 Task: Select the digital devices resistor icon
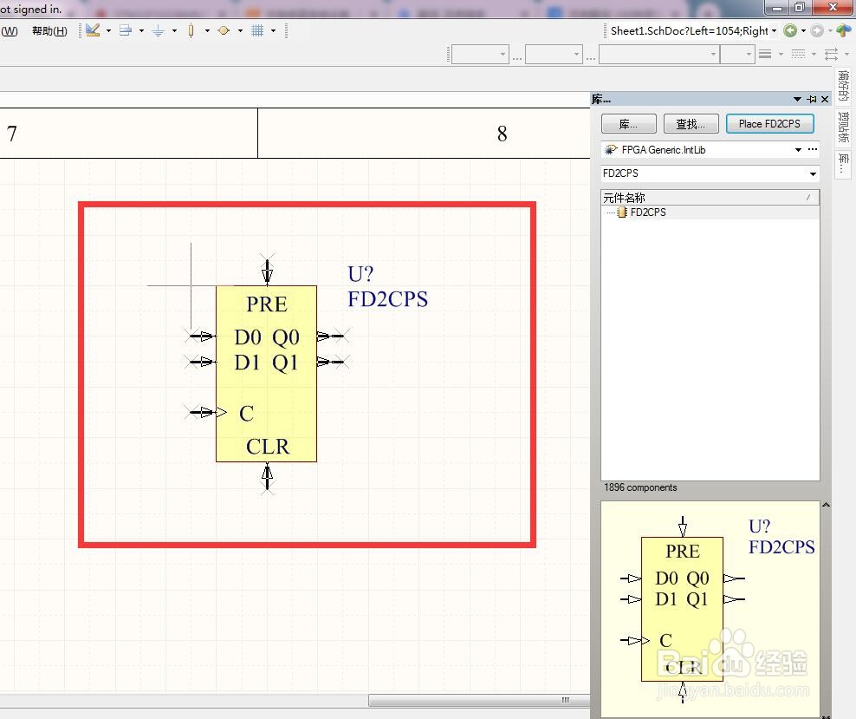(x=191, y=30)
